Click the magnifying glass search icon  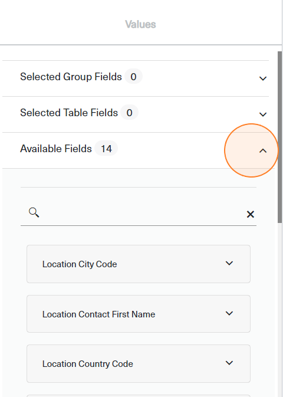coord(34,212)
